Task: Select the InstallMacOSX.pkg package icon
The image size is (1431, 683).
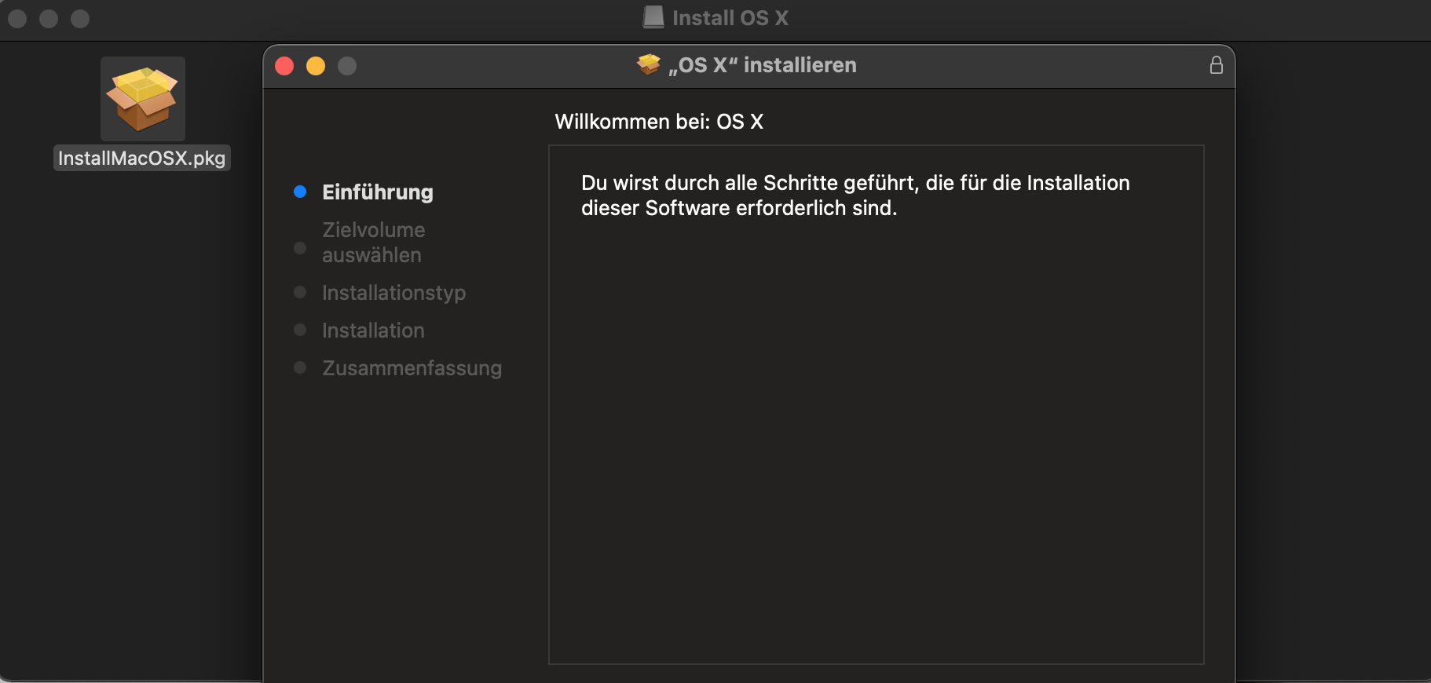Action: click(142, 99)
